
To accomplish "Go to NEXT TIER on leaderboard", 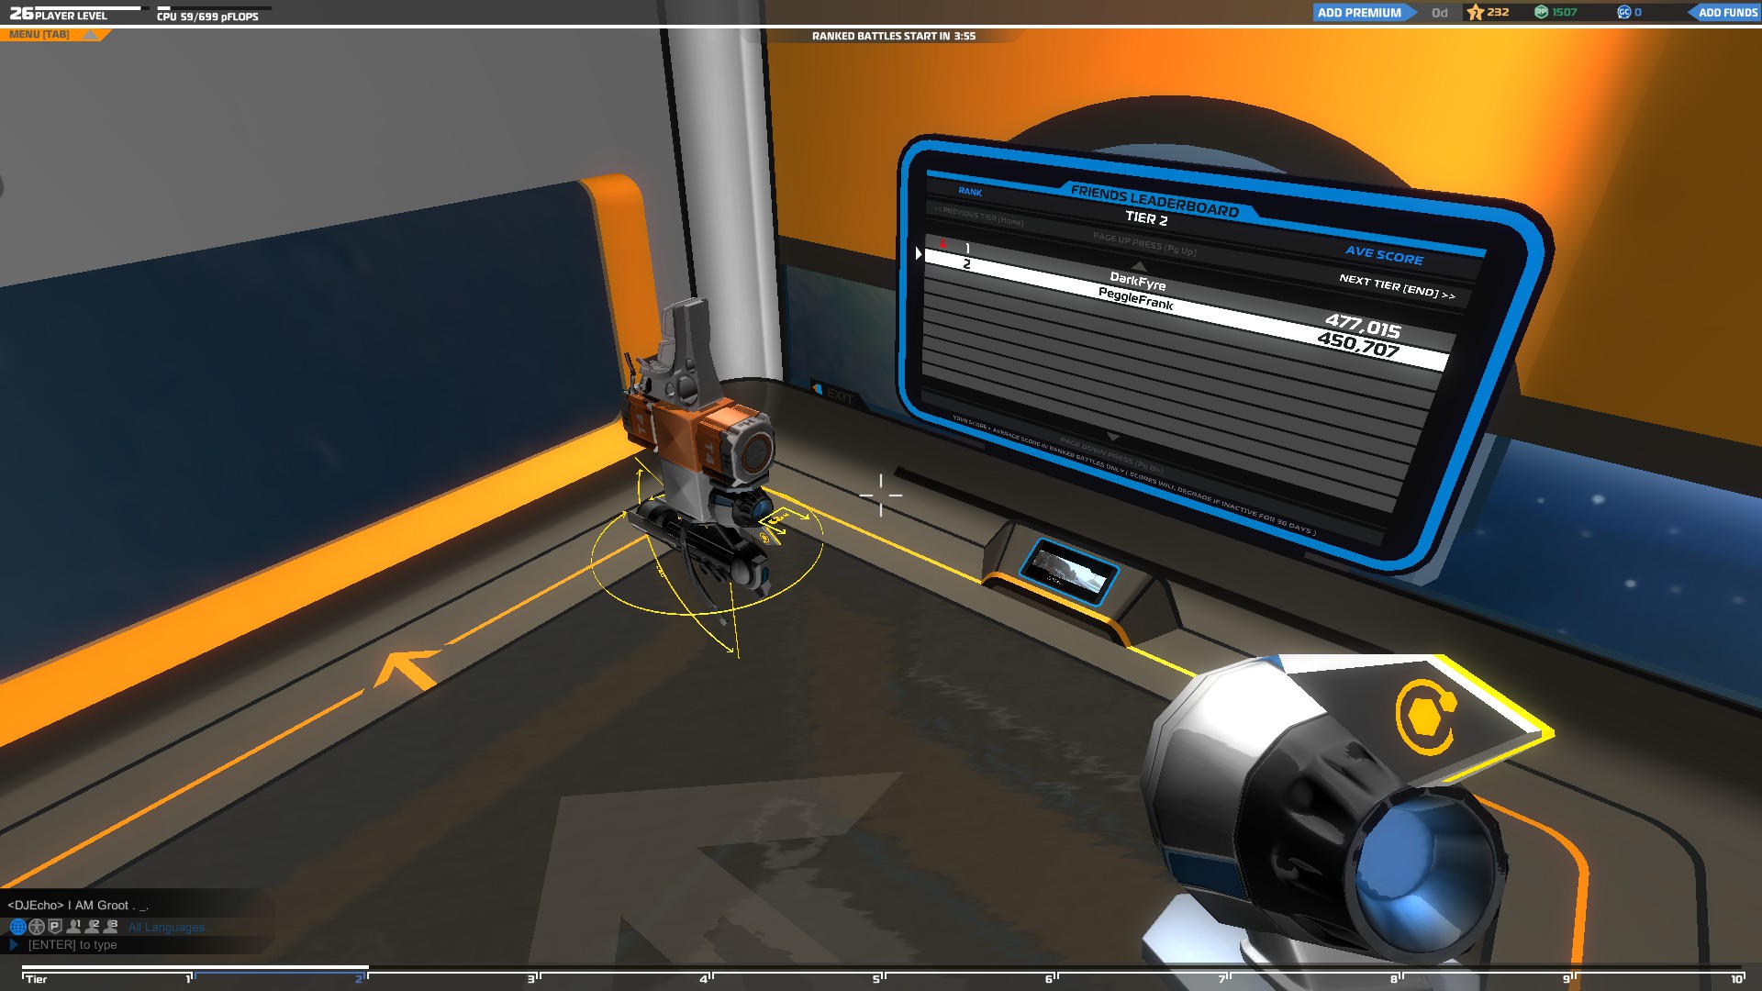I will 1396,286.
